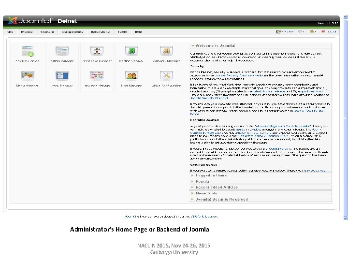The height and width of the screenshot is (261, 348).
Task: Expand the Recent added Articles panel
Action: (x=261, y=188)
